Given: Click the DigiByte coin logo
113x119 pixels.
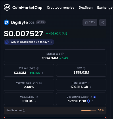Looking at the screenshot, I should pyautogui.click(x=6, y=22).
